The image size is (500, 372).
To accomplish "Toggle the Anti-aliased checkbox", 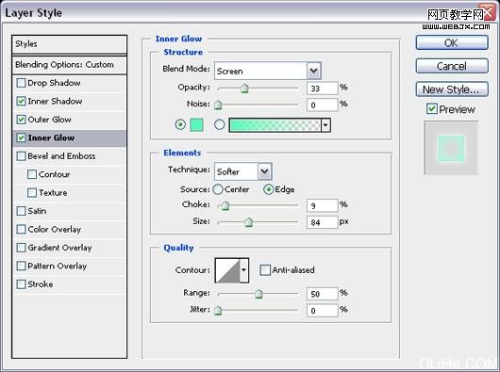I will (x=265, y=270).
